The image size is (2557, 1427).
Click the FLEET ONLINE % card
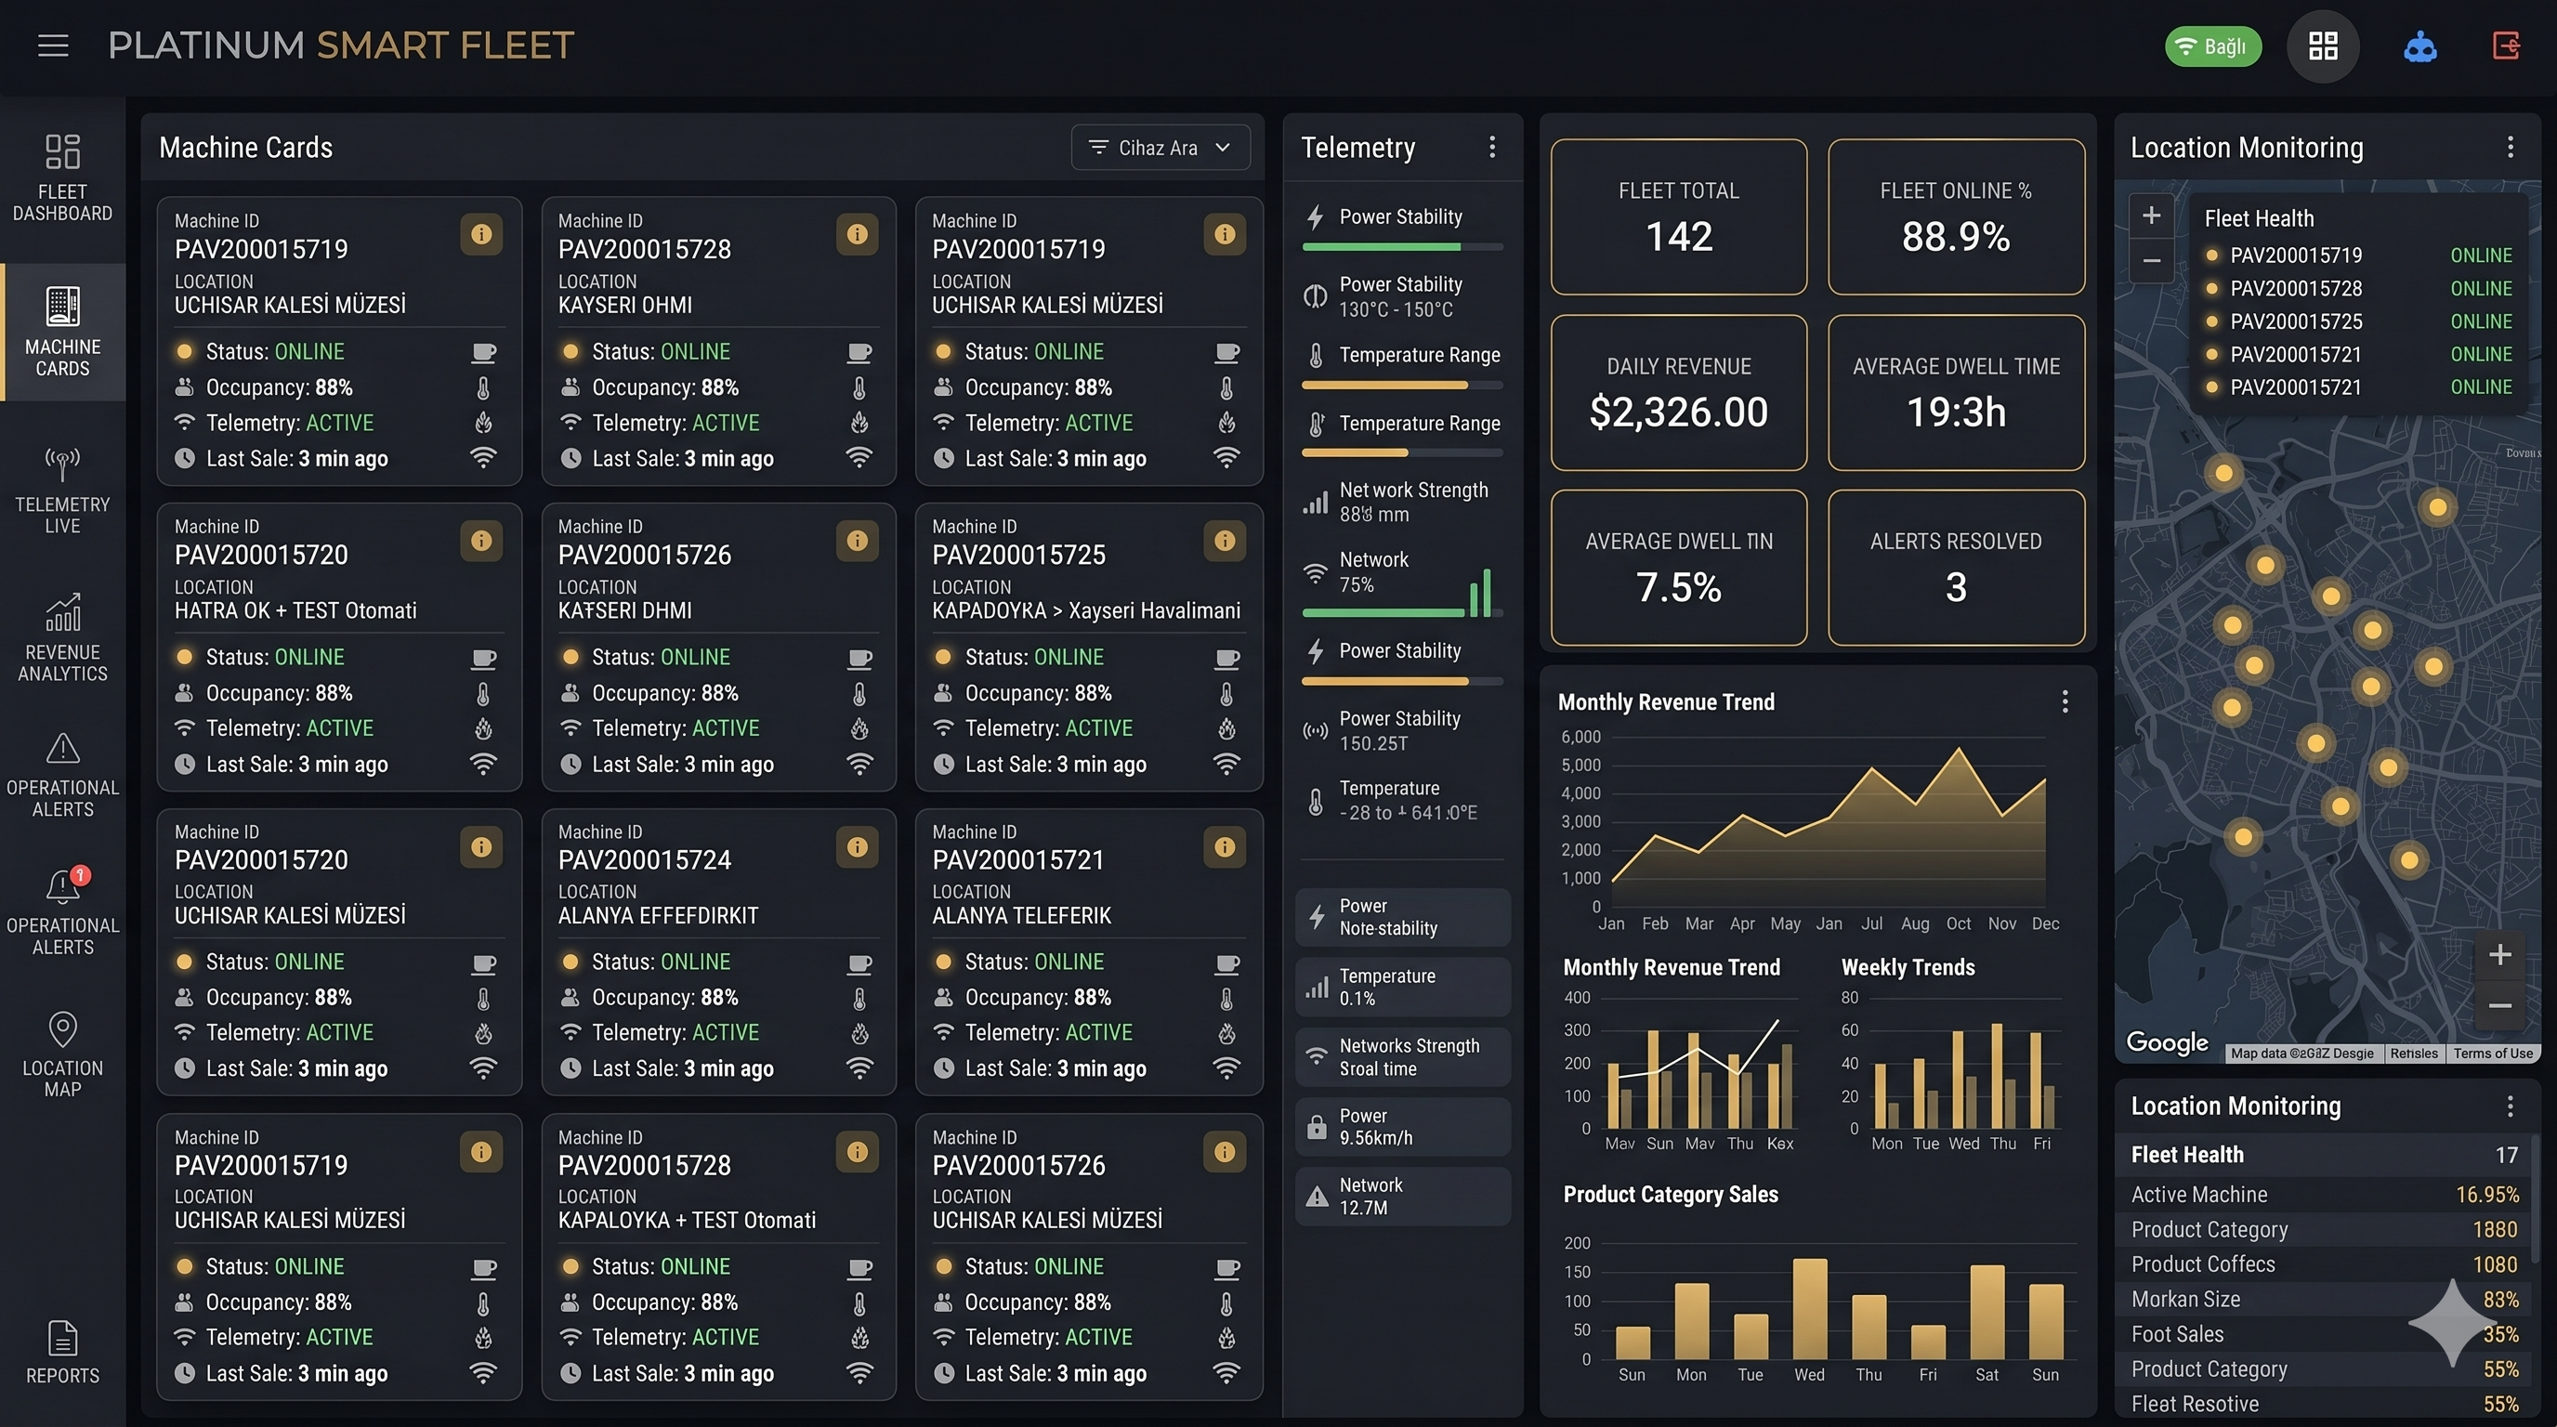click(x=1956, y=216)
